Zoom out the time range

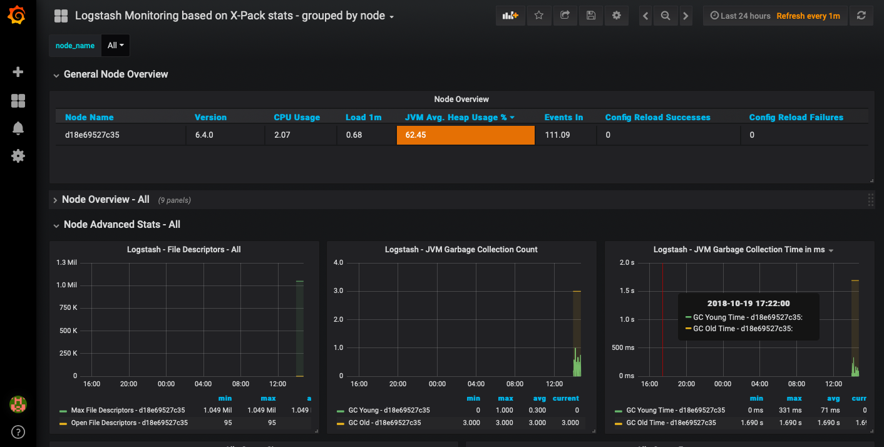[666, 16]
